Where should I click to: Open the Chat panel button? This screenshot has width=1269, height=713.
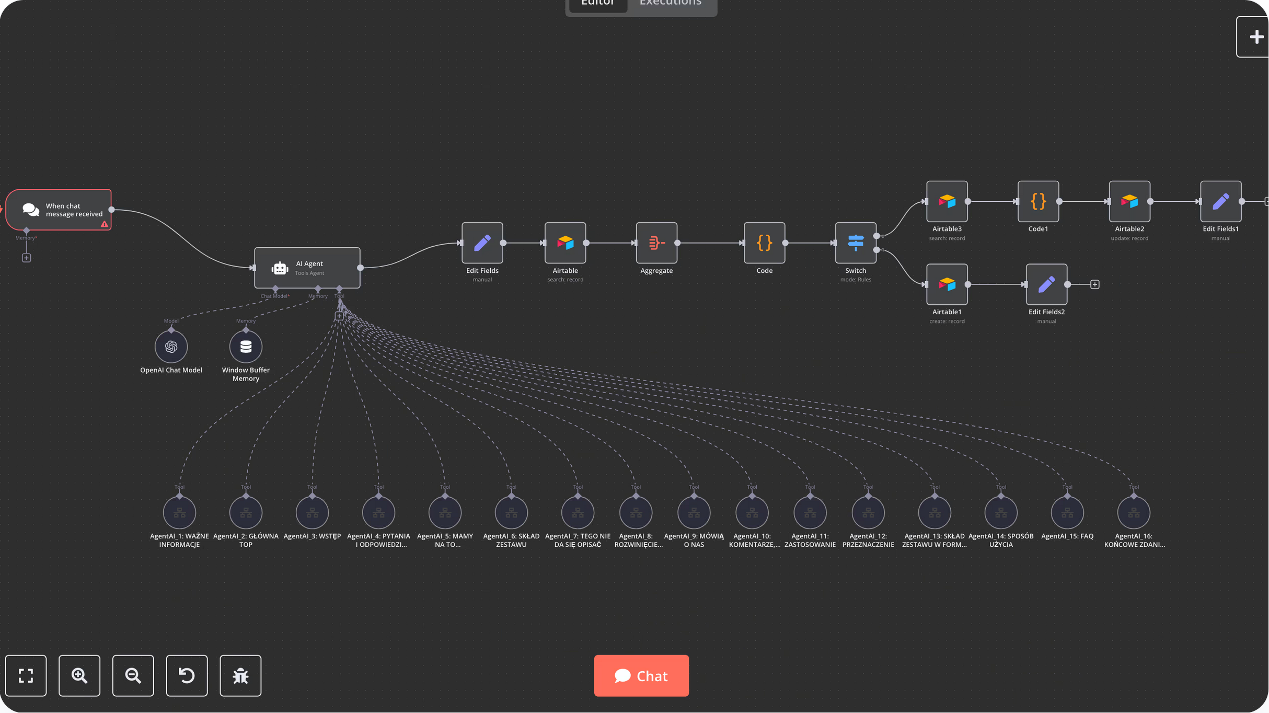tap(641, 676)
